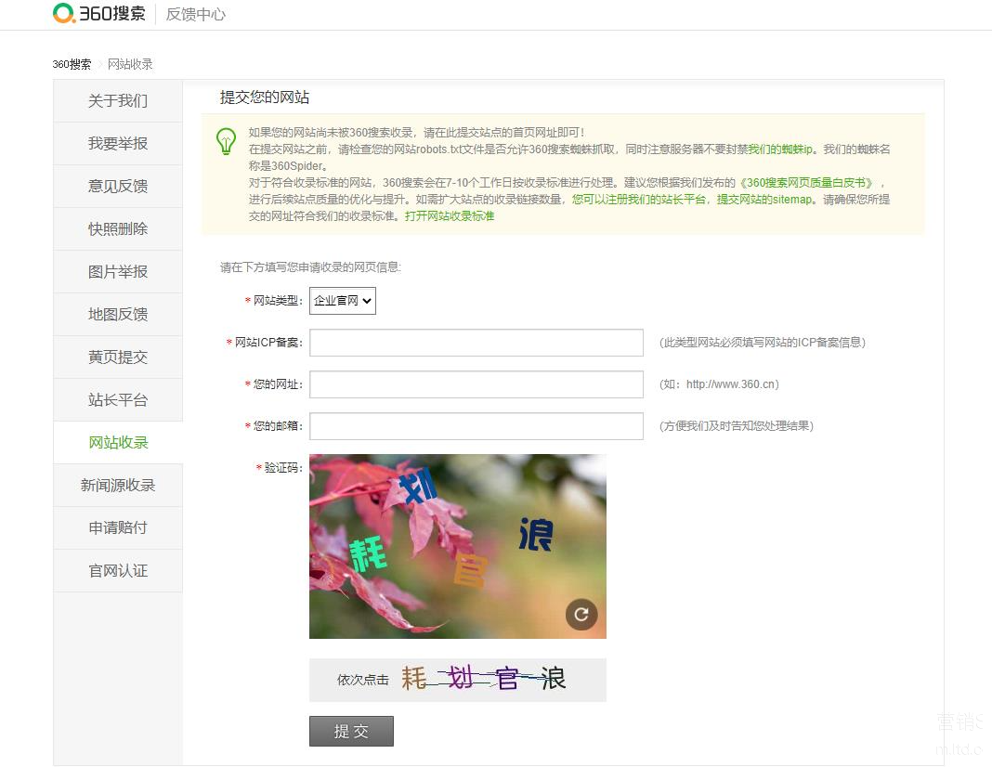The width and height of the screenshot is (992, 767).
Task: Focus the 您的网址 text field
Action: tap(476, 384)
